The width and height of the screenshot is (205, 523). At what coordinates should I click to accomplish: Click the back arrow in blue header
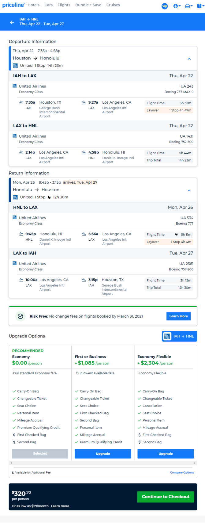click(12, 22)
